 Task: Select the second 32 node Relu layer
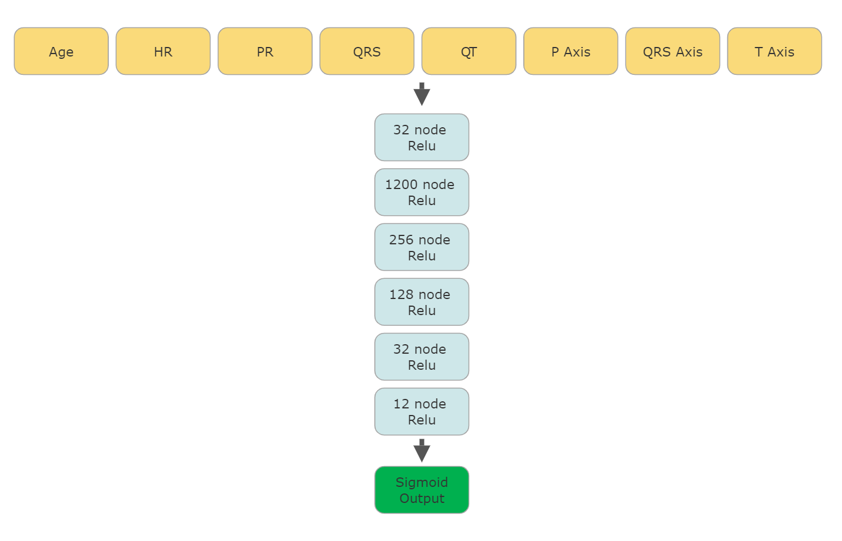click(422, 356)
